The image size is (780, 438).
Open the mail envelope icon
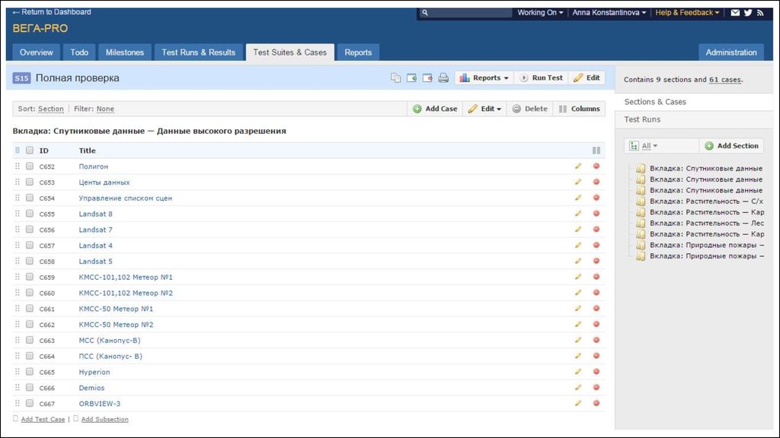coord(735,13)
